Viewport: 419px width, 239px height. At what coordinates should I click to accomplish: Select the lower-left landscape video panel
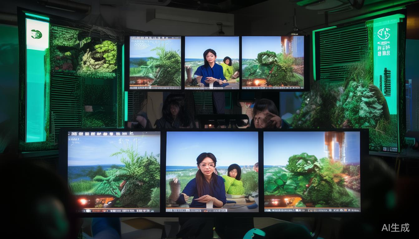(x=114, y=171)
